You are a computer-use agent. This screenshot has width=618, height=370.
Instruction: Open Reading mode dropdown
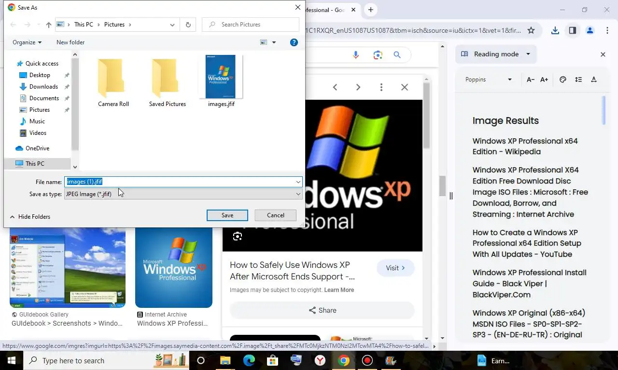[528, 54]
